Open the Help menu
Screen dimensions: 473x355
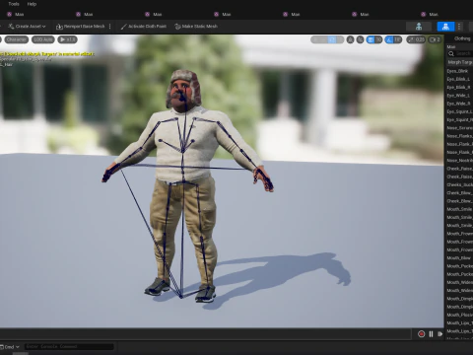(x=32, y=4)
